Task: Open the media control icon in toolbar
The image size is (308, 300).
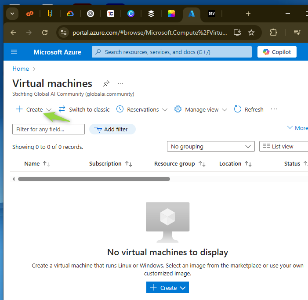Action: click(x=297, y=32)
